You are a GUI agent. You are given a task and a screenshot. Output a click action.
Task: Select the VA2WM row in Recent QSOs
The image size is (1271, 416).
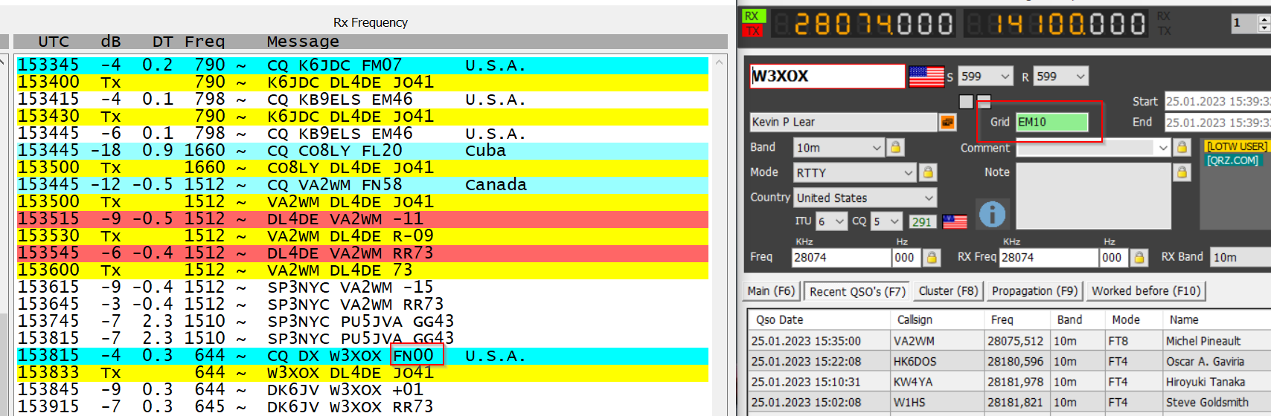pyautogui.click(x=1010, y=341)
